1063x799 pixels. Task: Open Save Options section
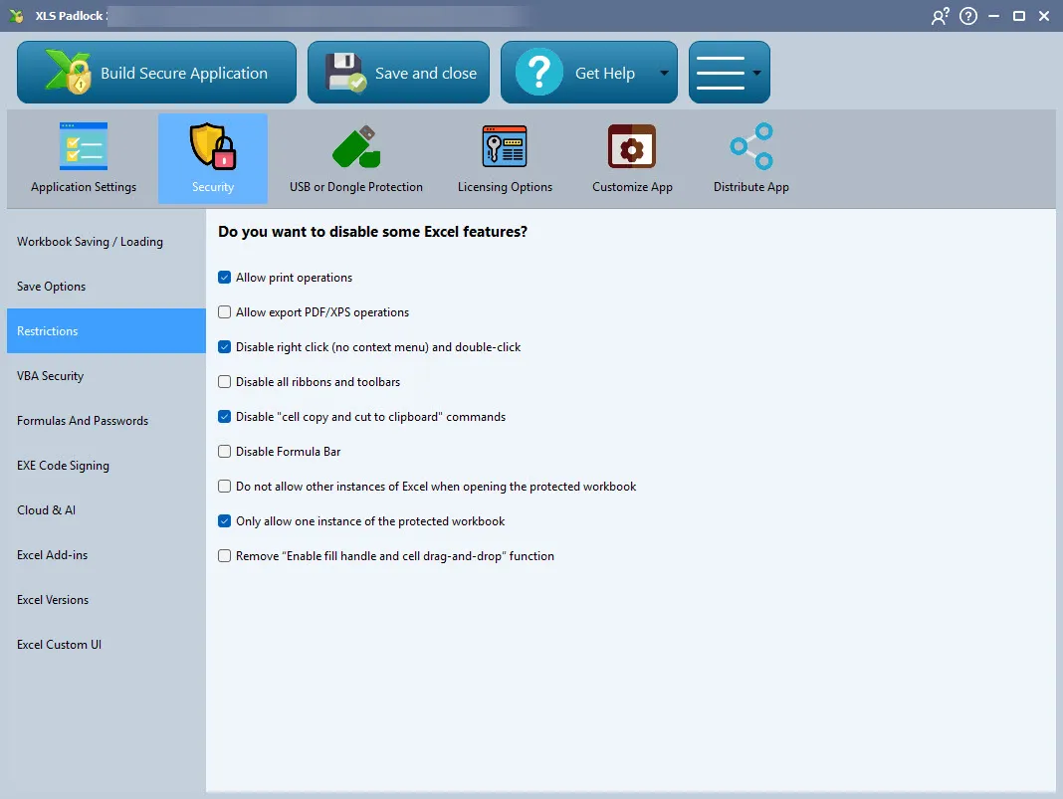coord(106,286)
